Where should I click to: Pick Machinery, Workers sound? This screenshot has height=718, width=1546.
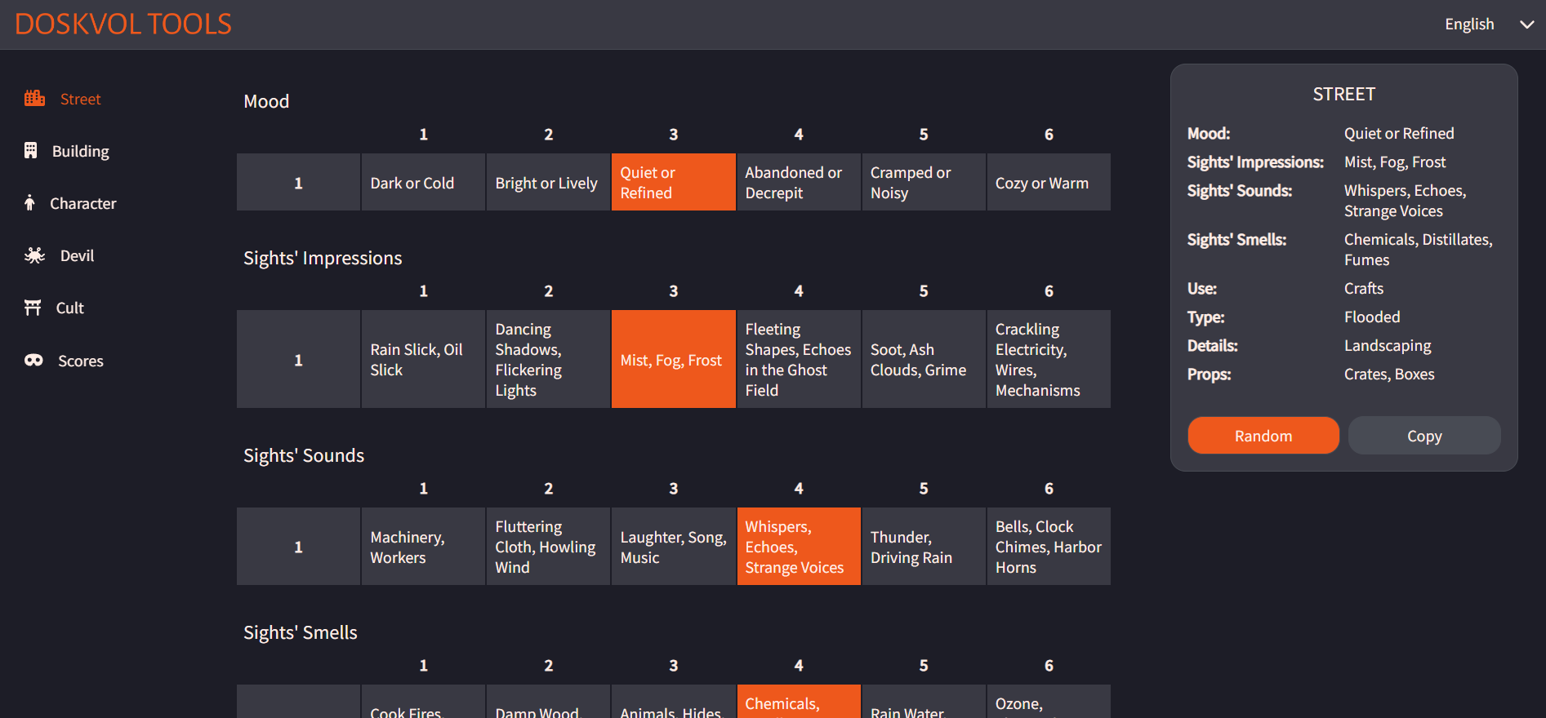coord(423,547)
